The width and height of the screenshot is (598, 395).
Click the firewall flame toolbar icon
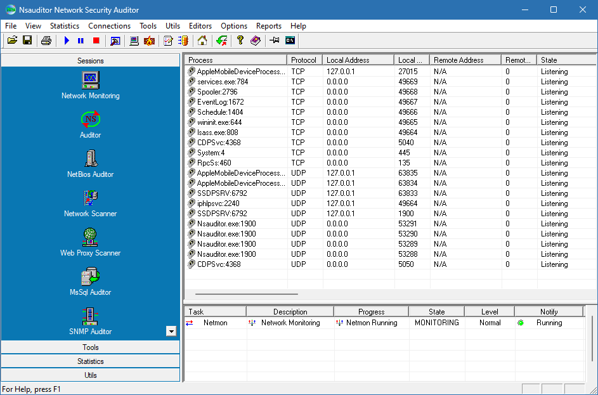click(x=149, y=41)
